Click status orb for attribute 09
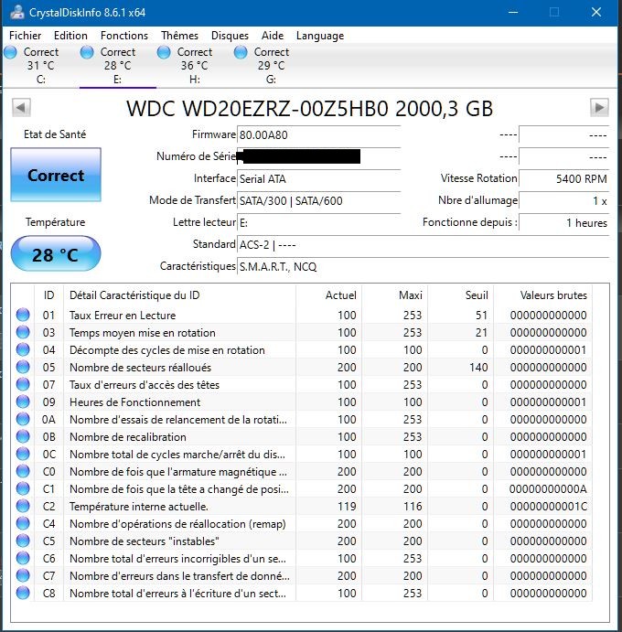Viewport: 622px width, 632px height. [23, 402]
